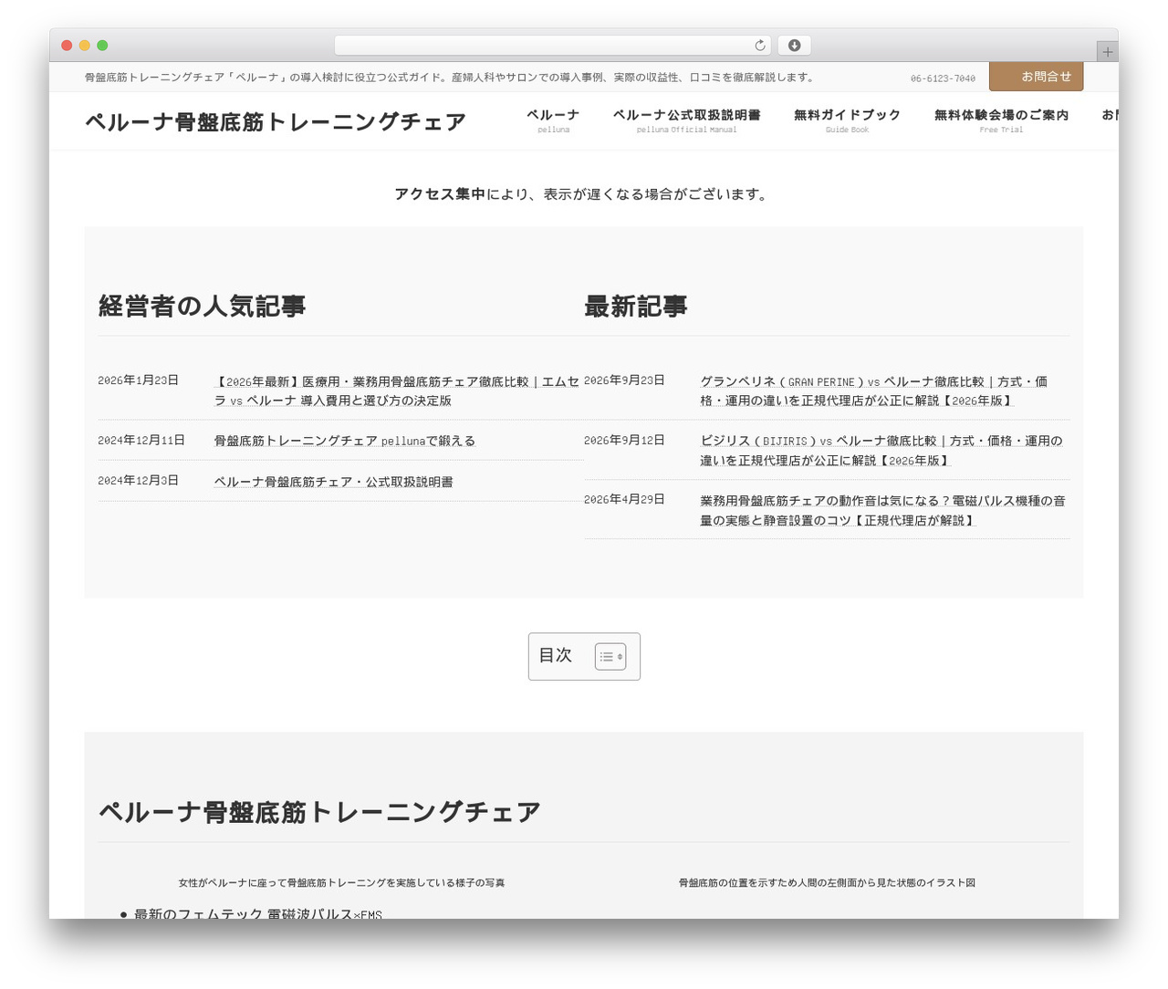Click the image caption 骨盤底筋の位置を示すため
This screenshot has width=1168, height=989.
tap(827, 882)
